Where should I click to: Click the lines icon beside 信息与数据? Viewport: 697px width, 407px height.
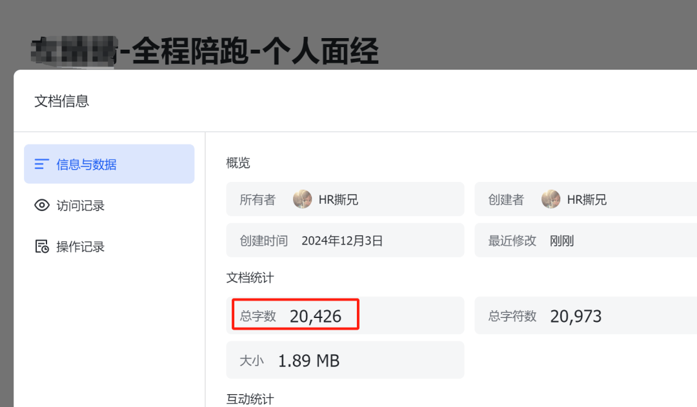(x=42, y=164)
